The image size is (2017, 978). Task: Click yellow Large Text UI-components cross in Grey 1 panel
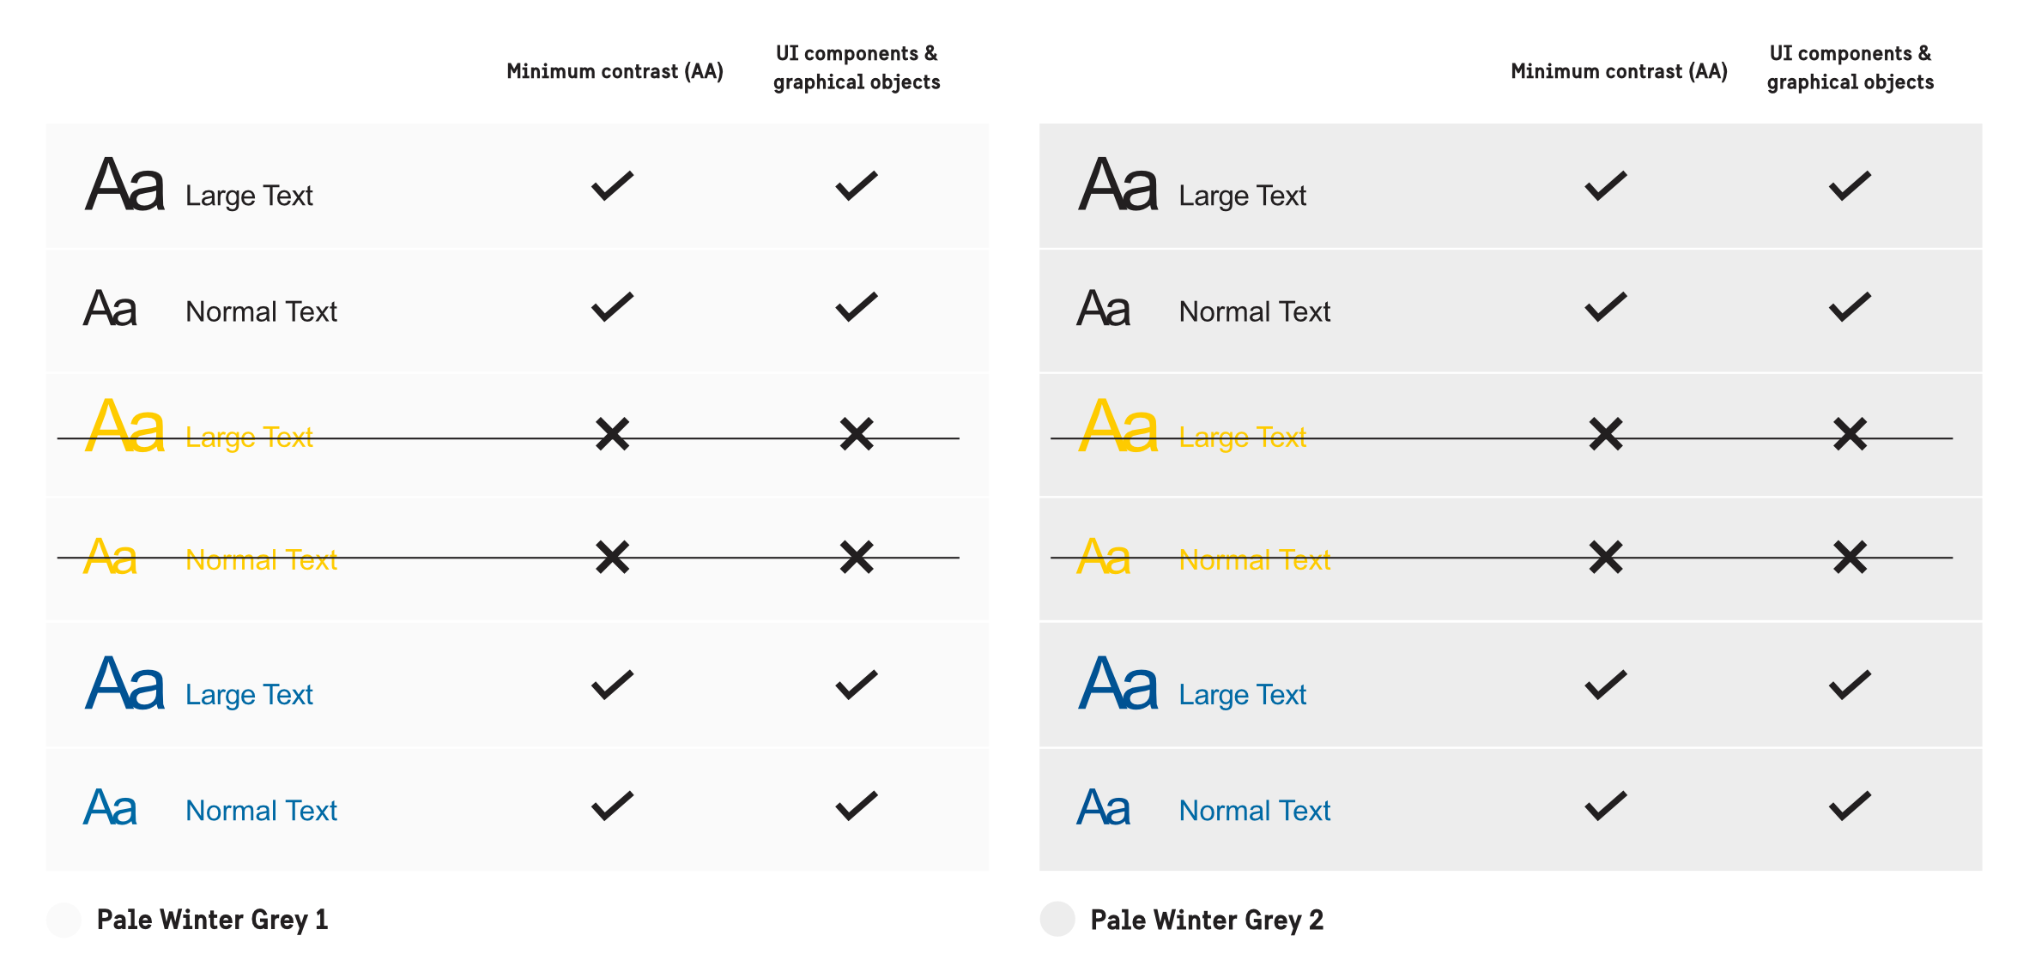[x=856, y=434]
